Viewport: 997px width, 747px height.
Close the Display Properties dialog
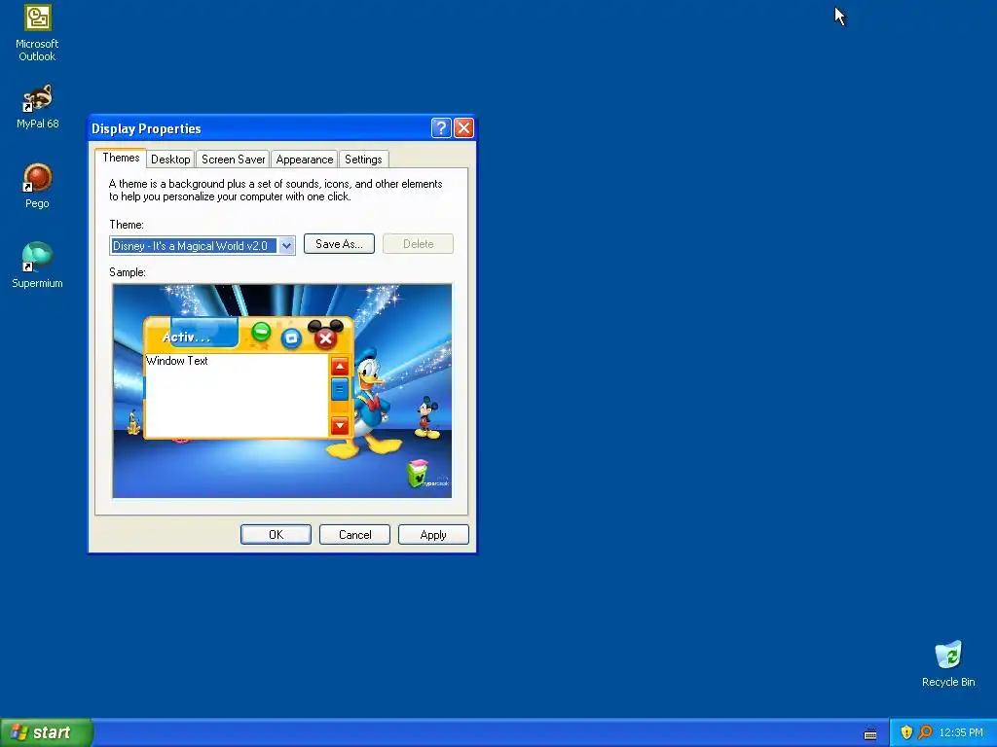click(x=463, y=128)
